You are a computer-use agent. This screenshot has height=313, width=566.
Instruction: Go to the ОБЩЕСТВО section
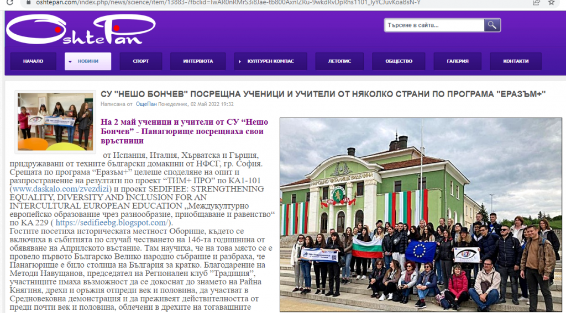click(399, 61)
